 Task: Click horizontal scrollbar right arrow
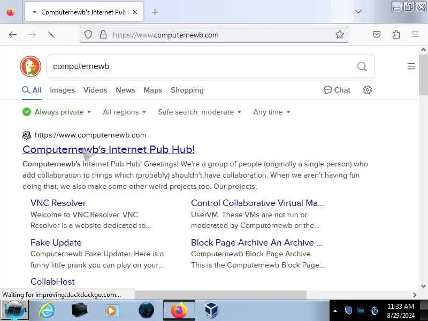tap(415, 295)
